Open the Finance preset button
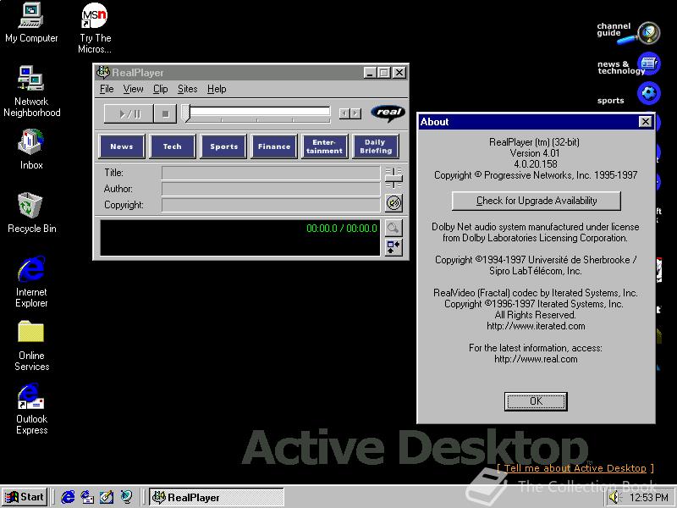Viewport: 677px width, 508px height. coord(273,146)
